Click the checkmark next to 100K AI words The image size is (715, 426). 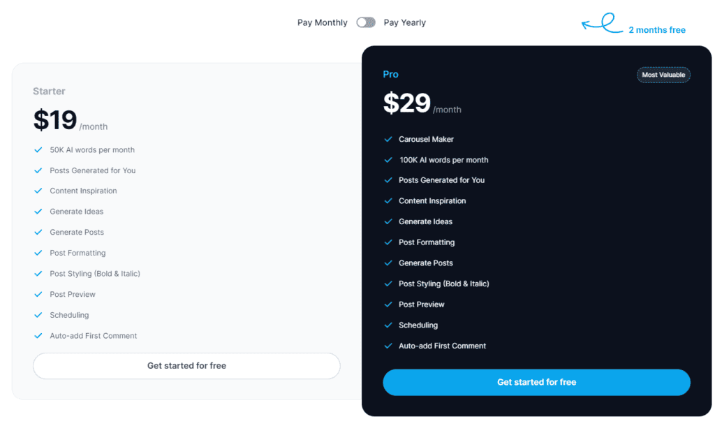coord(388,159)
